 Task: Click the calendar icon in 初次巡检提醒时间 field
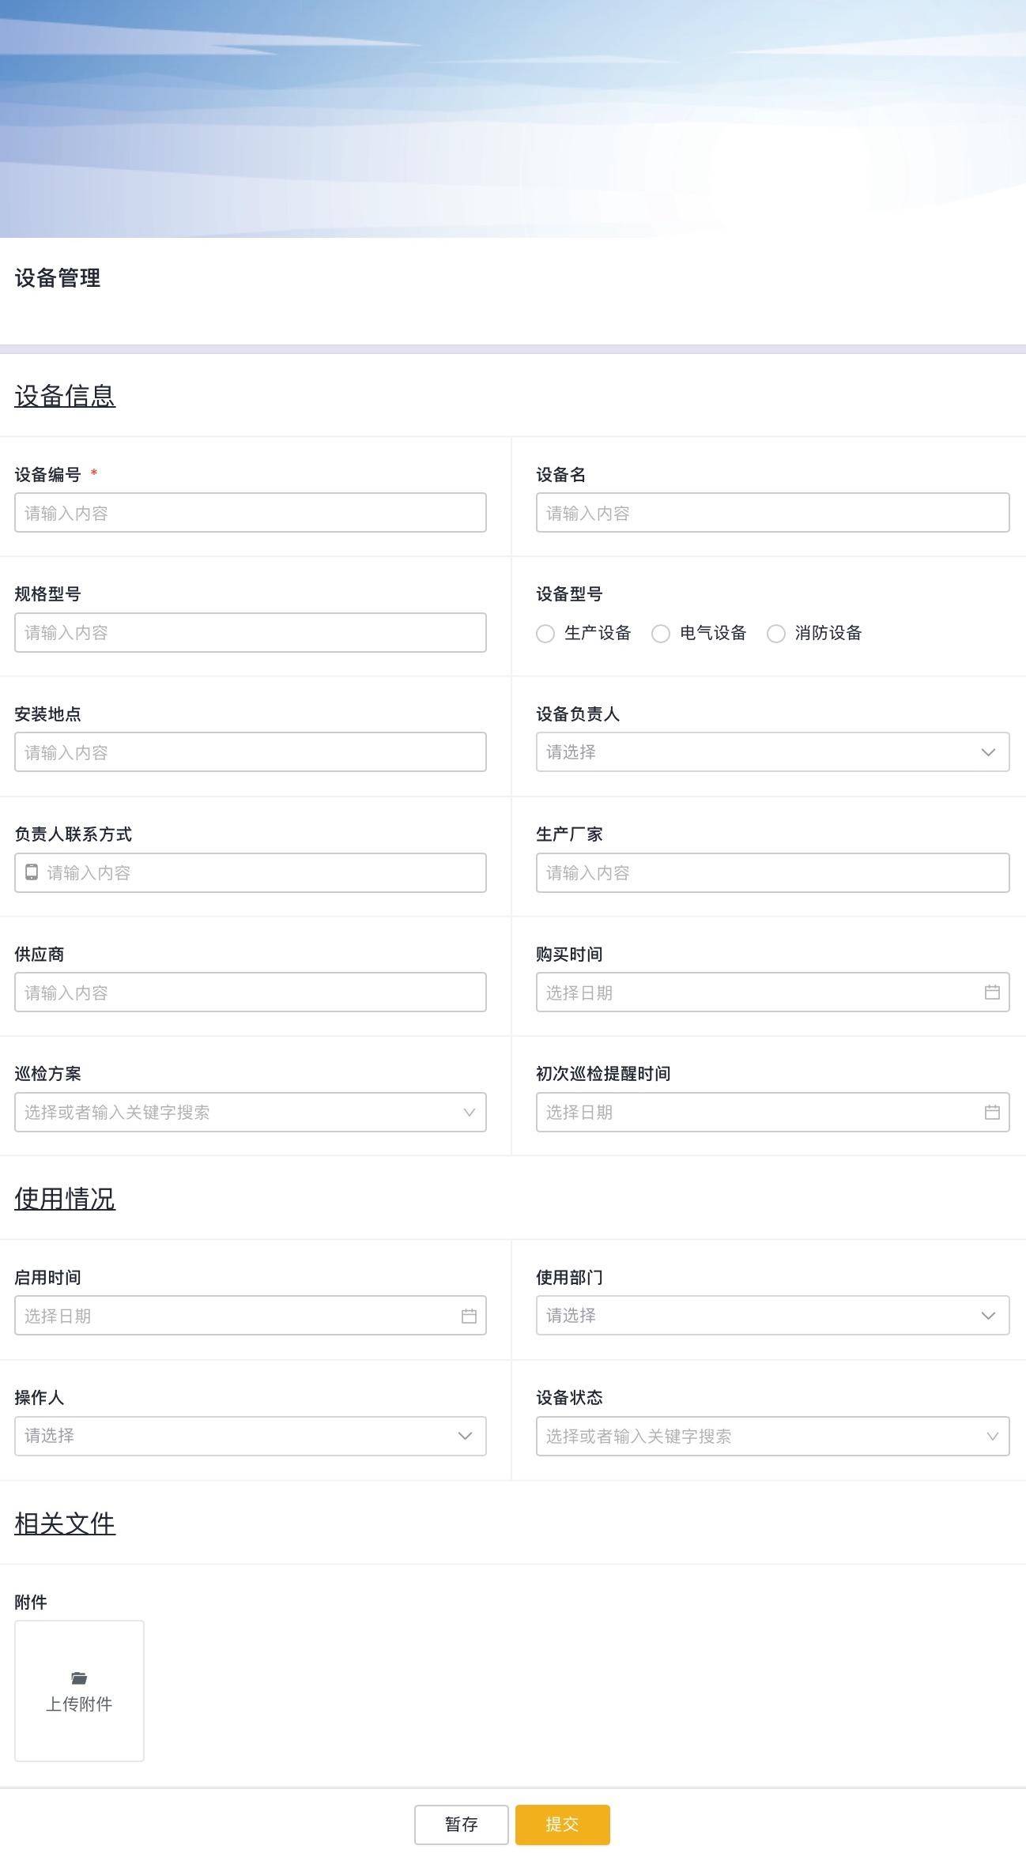(x=992, y=1112)
